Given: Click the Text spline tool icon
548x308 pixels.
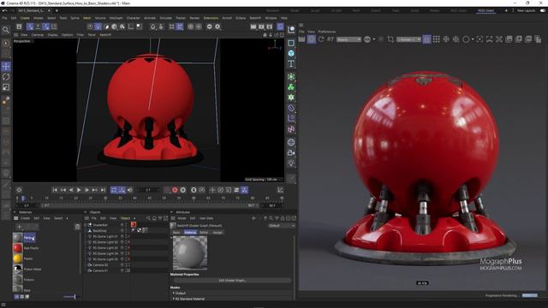Looking at the screenshot, I should point(291,63).
